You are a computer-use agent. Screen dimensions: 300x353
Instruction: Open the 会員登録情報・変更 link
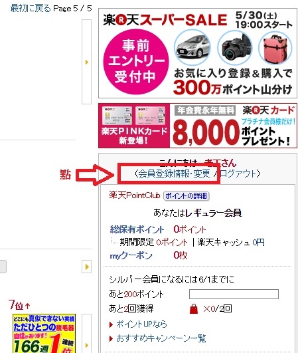coord(174,174)
